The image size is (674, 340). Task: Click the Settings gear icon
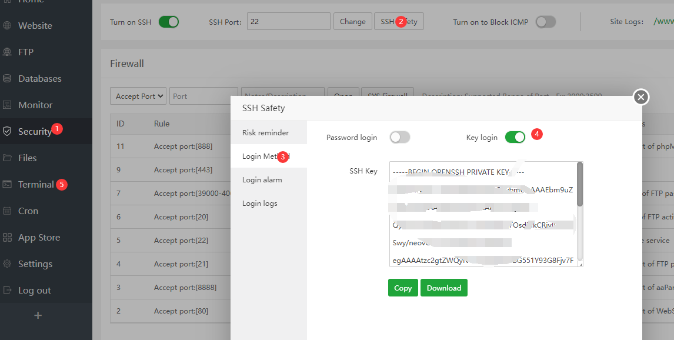click(7, 264)
